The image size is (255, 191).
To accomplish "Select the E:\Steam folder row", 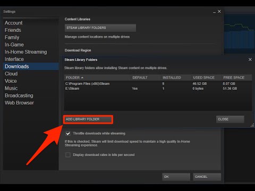I will pyautogui.click(x=158, y=89).
